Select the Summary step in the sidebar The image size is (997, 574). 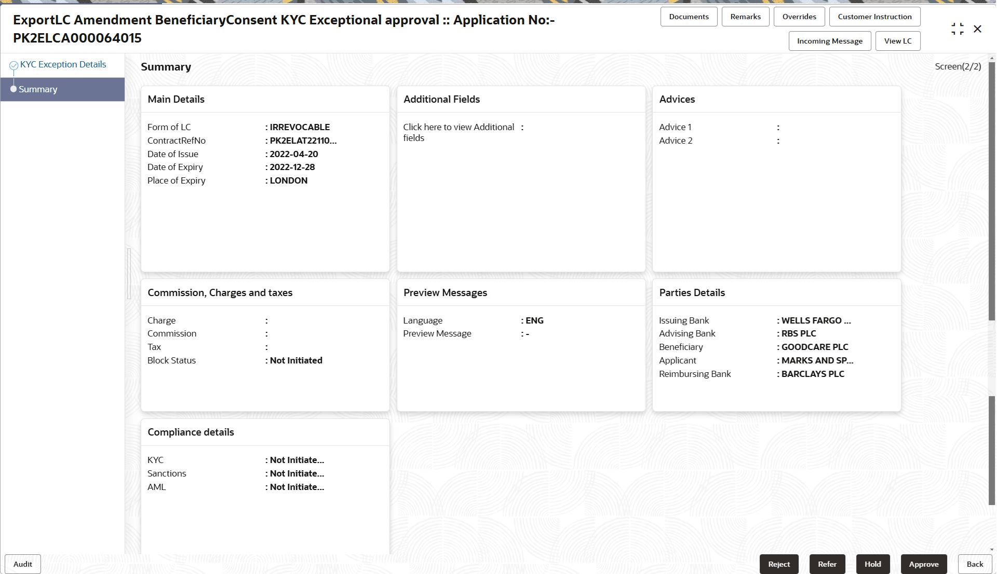(x=37, y=89)
